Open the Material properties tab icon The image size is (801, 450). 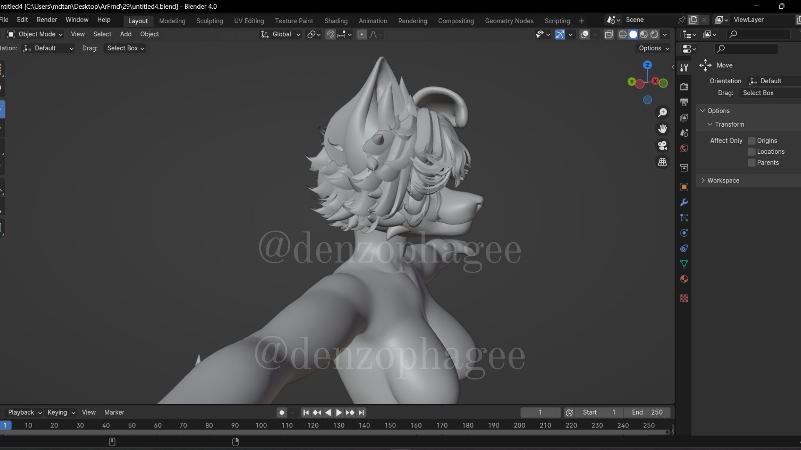click(684, 279)
